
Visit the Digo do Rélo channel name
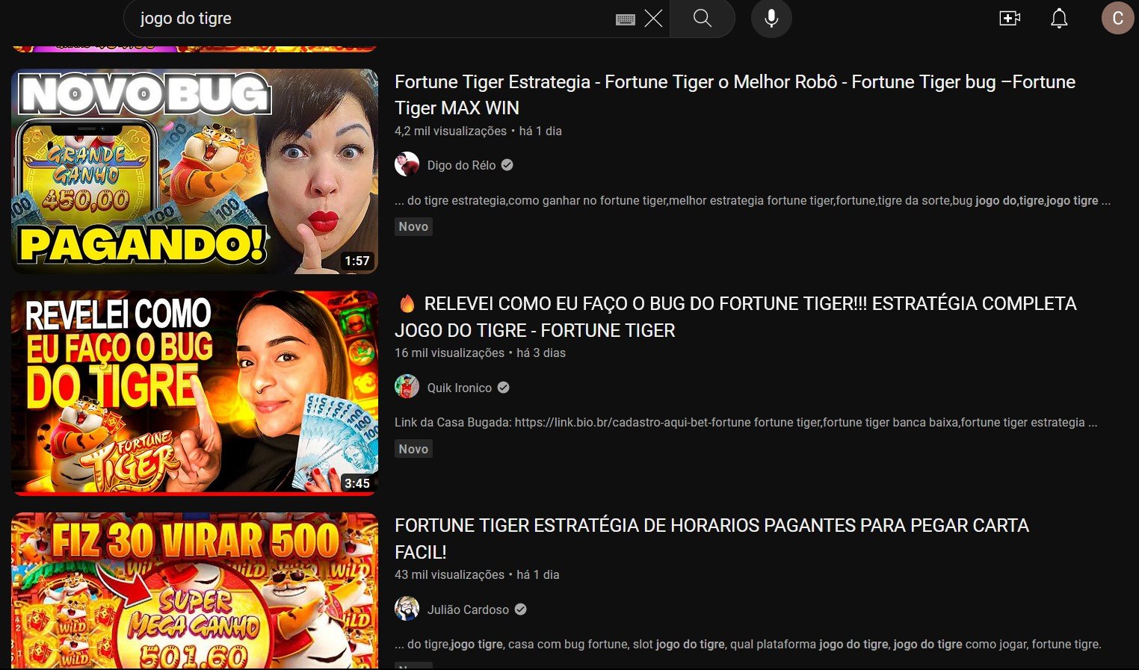[461, 165]
